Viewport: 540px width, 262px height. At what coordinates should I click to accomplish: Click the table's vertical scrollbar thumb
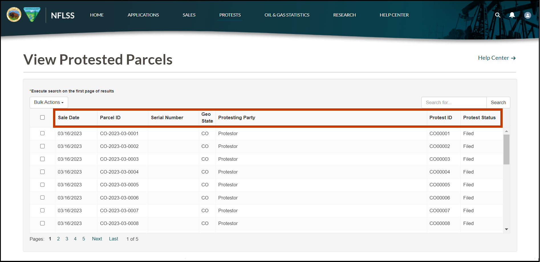click(506, 149)
